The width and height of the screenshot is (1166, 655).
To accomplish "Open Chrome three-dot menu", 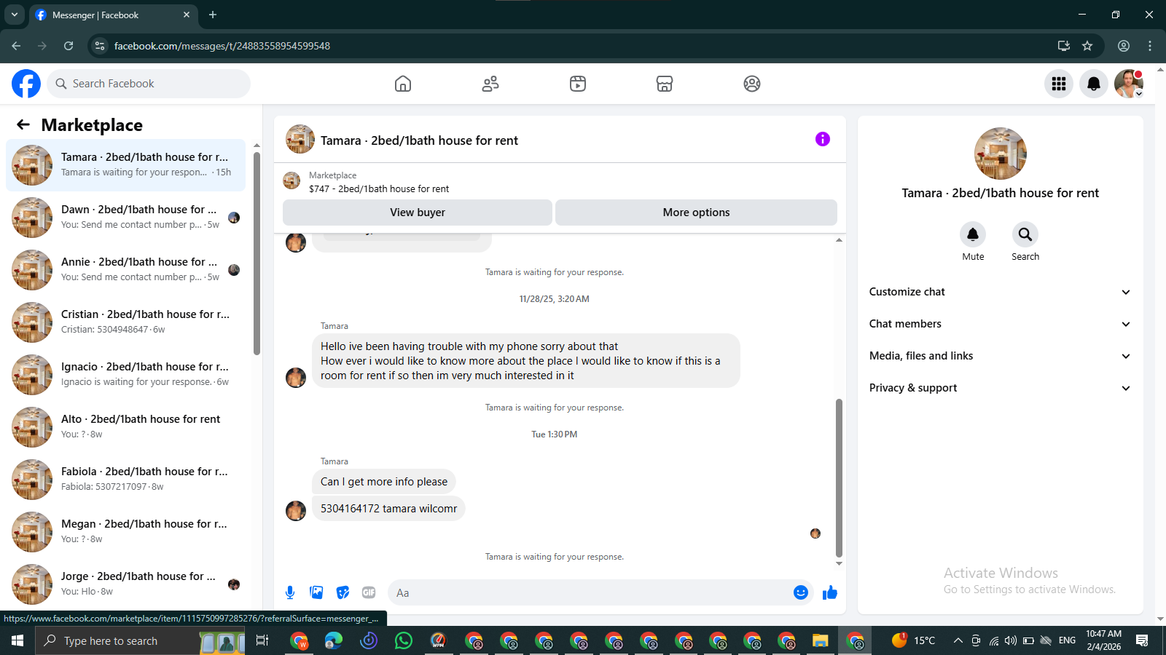I will [x=1150, y=46].
